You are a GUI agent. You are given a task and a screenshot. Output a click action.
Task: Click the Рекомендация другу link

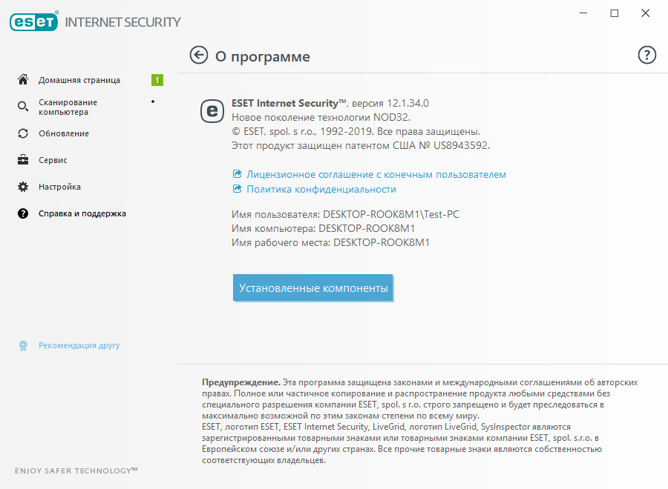point(79,345)
